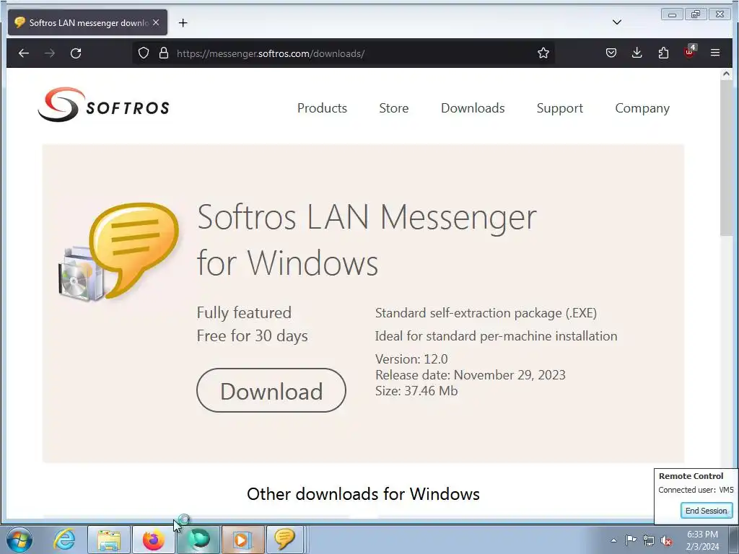Click the LAN Messenger speech bubble image
Viewport: 739px width, 554px height.
[x=119, y=252]
